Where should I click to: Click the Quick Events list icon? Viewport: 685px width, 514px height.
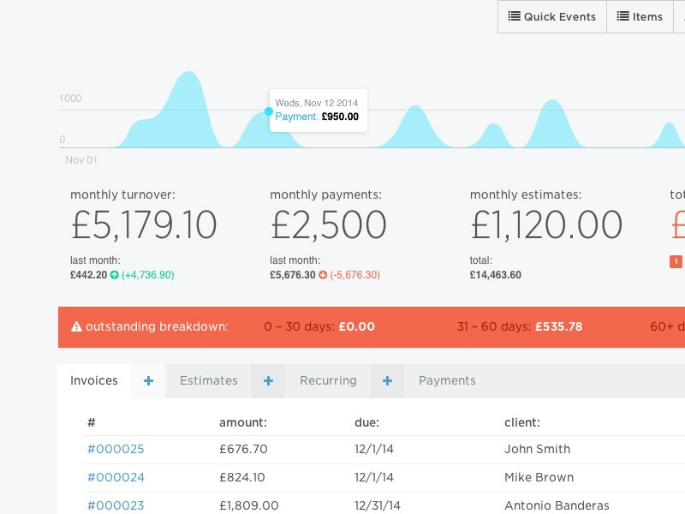513,16
